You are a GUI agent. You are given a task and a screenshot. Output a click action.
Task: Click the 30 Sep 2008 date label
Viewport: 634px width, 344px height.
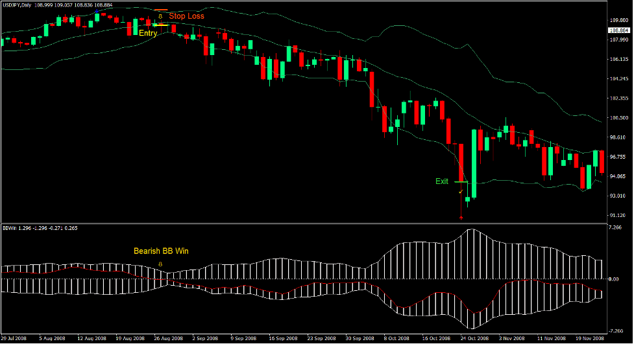[x=360, y=338]
